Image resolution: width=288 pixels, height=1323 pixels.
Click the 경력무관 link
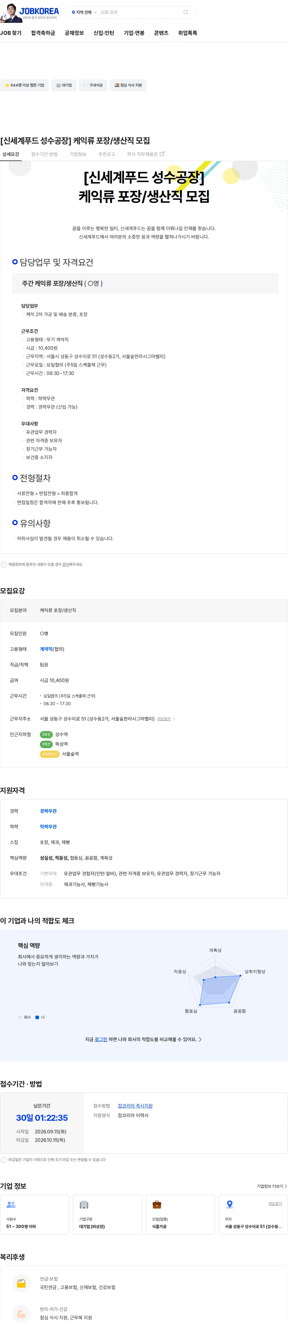point(48,812)
